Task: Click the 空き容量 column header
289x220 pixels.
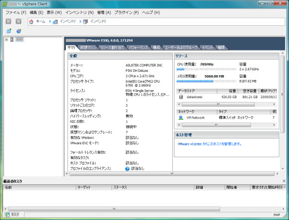Action: click(x=248, y=91)
